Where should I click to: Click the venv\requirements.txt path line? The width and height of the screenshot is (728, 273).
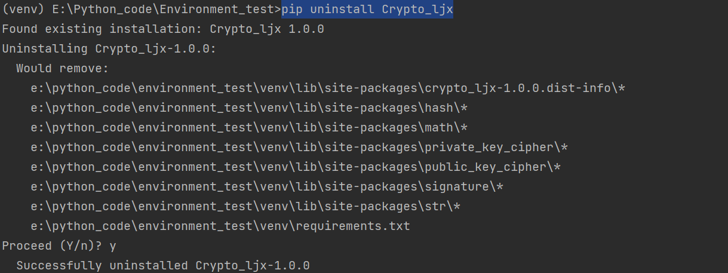(220, 226)
